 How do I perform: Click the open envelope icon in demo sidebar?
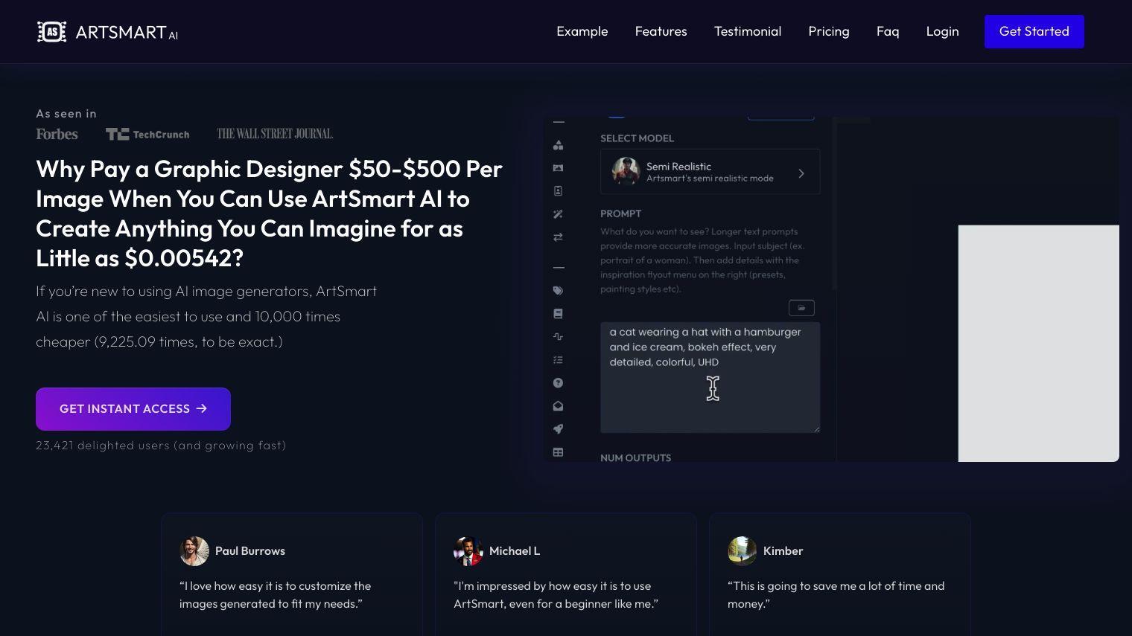coord(558,406)
